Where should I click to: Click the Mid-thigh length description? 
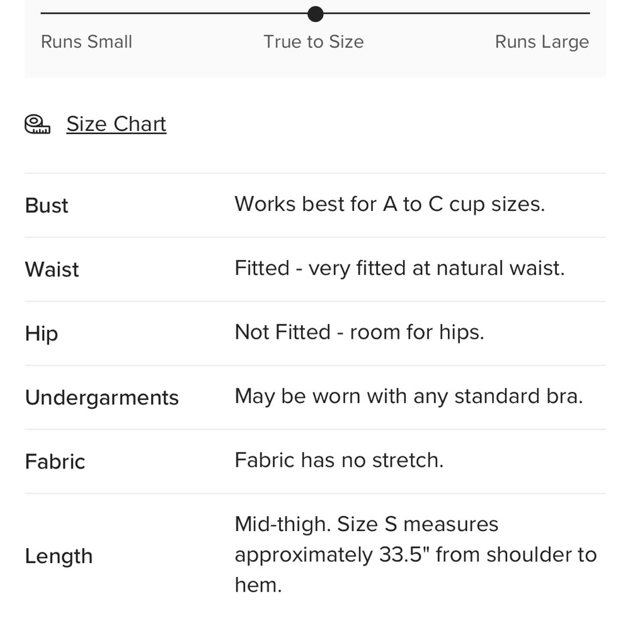point(416,554)
